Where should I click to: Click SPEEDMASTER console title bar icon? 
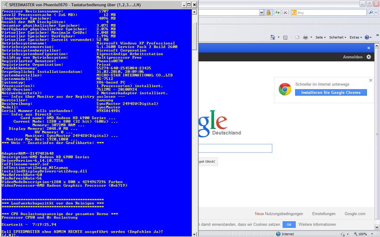[5, 4]
